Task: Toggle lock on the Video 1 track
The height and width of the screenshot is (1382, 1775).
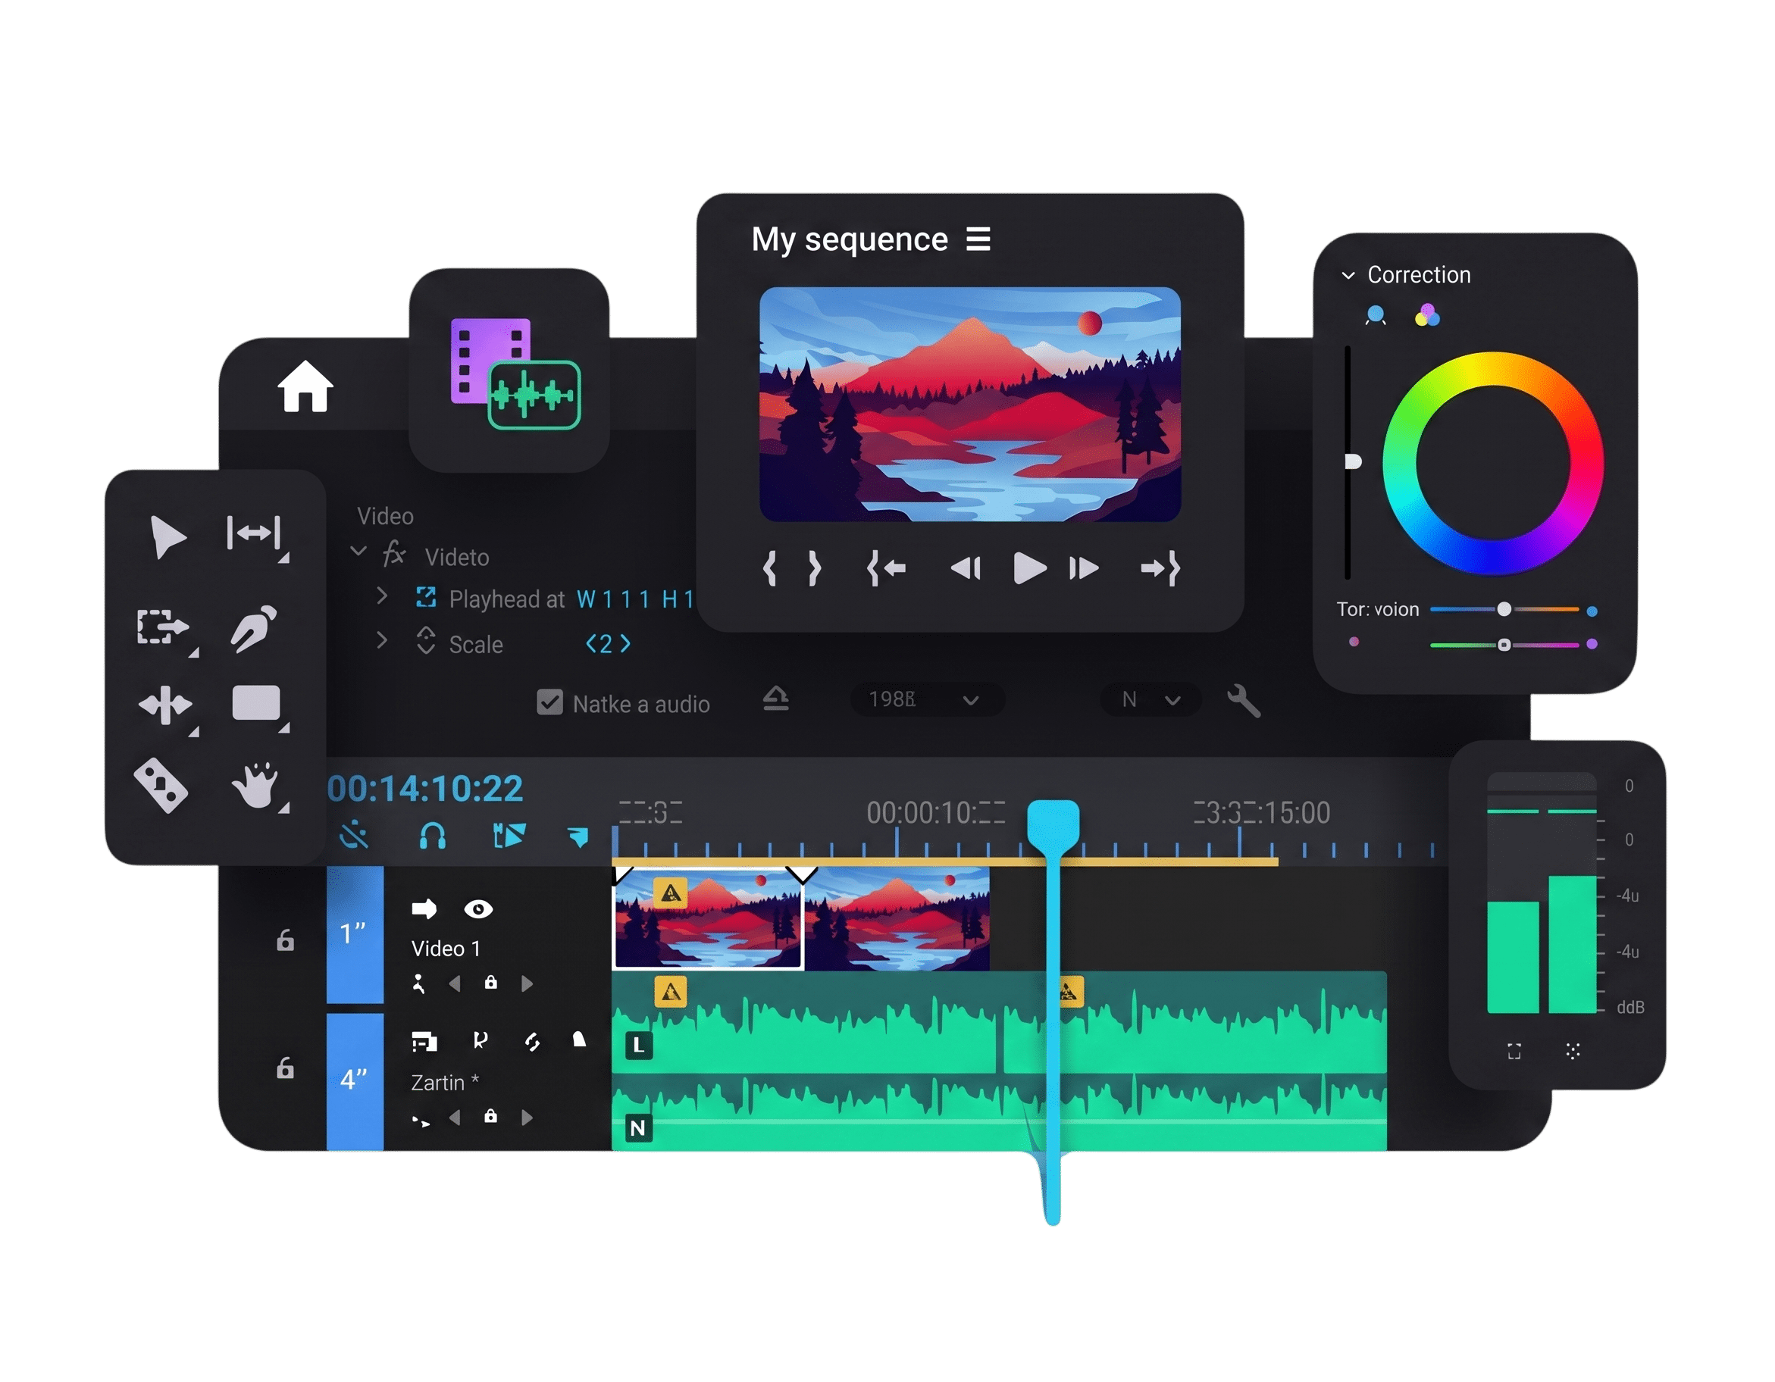Action: pos(285,941)
